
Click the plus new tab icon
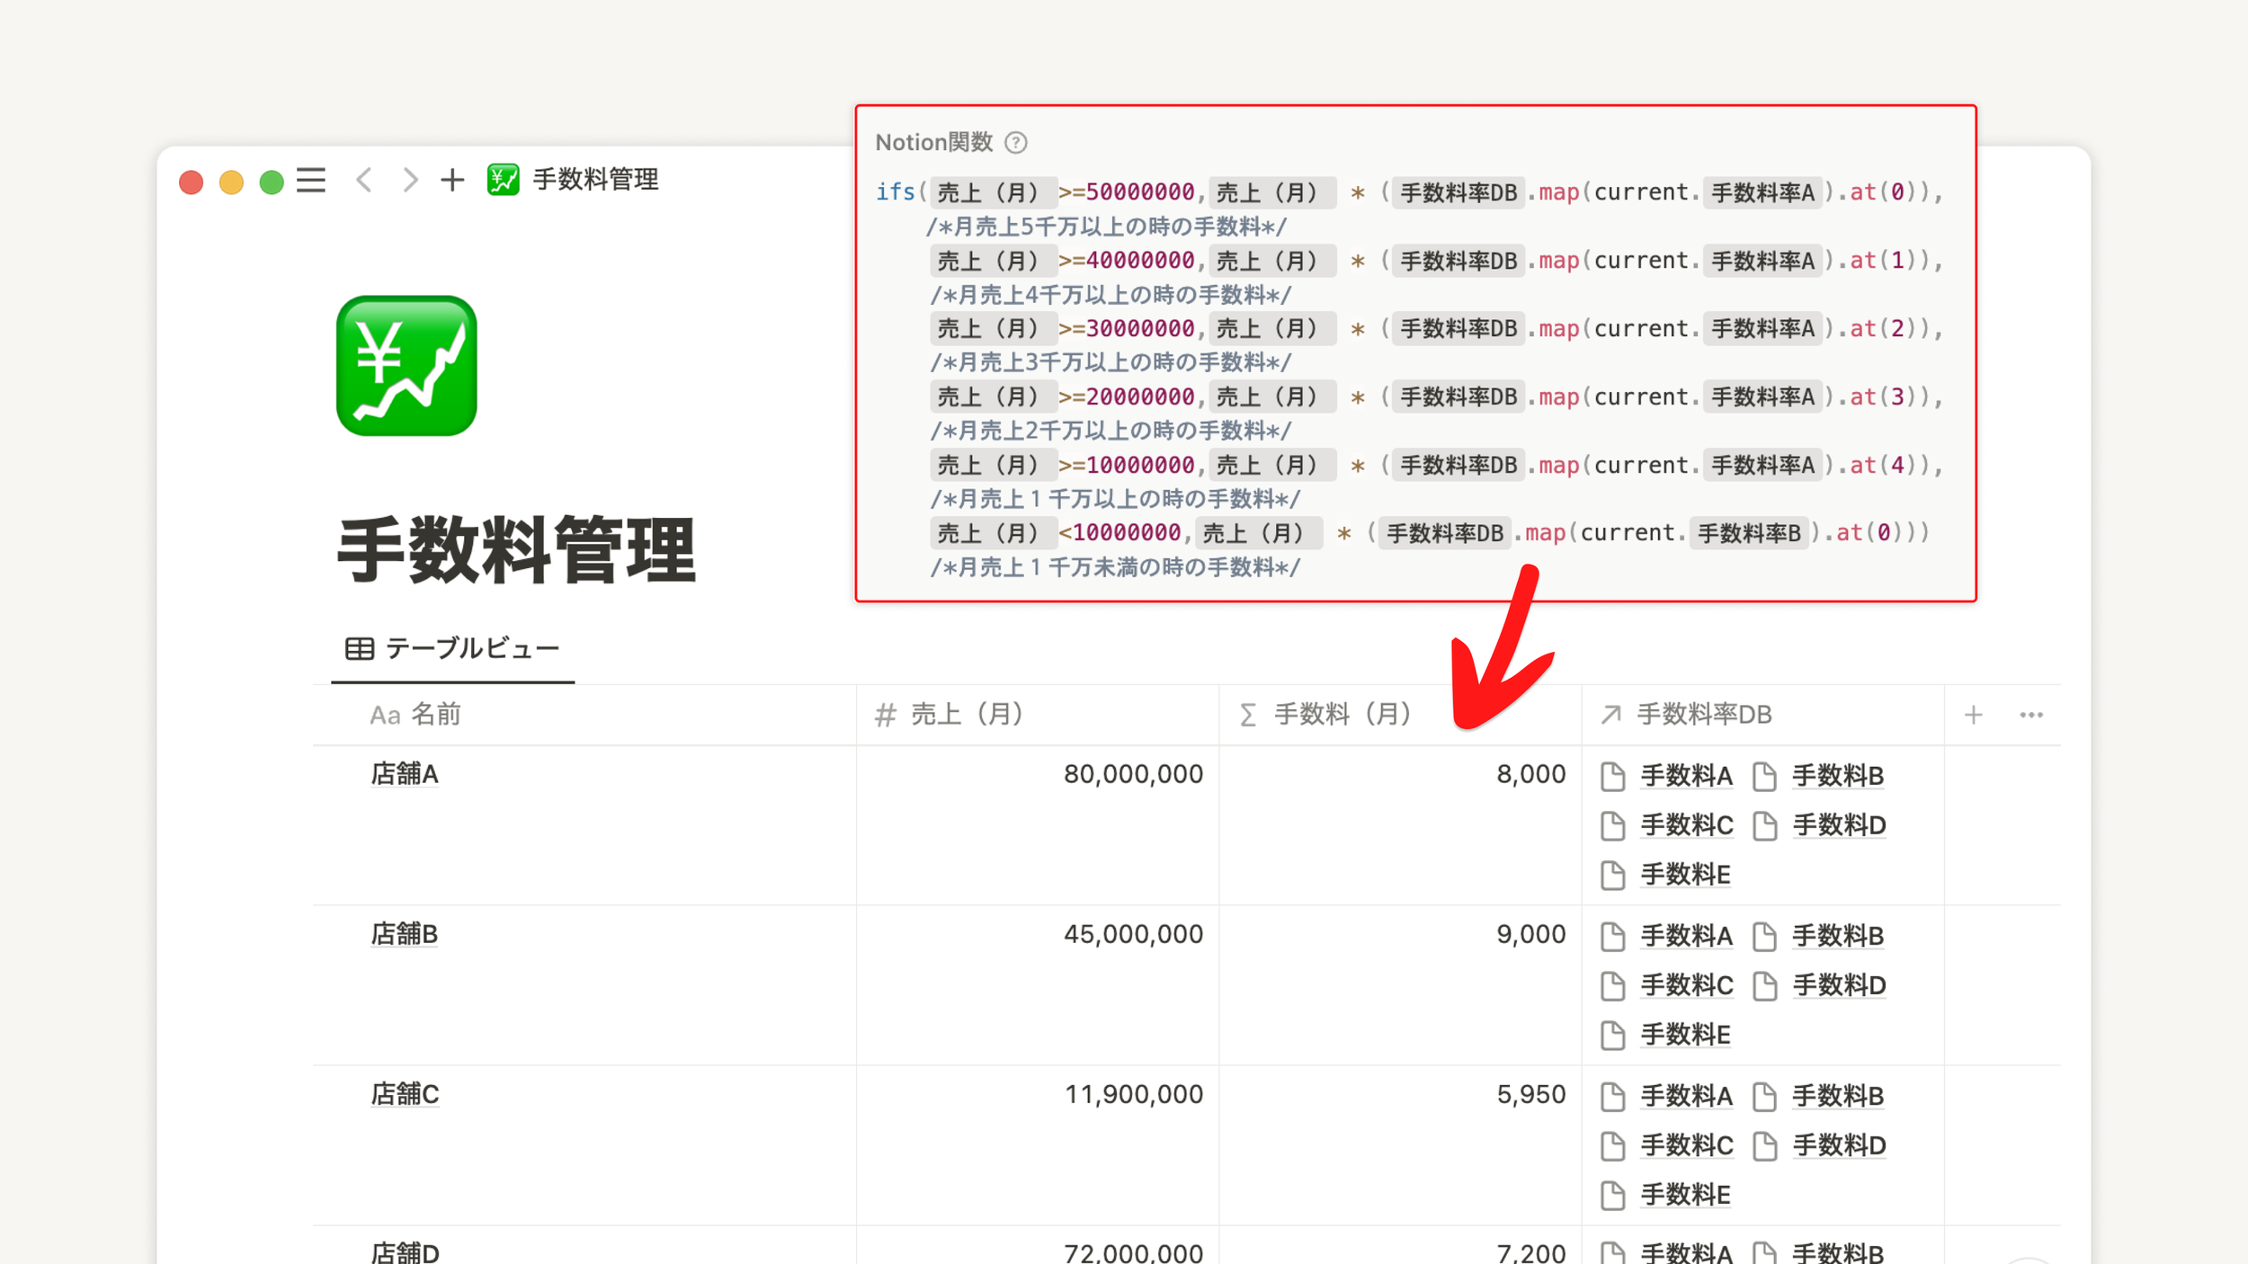pos(452,181)
